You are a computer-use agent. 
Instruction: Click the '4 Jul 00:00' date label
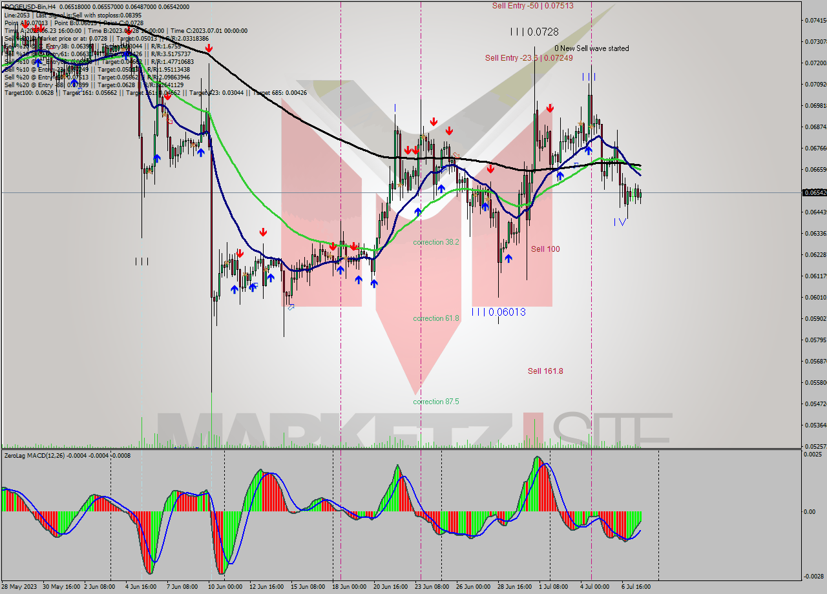pos(594,587)
